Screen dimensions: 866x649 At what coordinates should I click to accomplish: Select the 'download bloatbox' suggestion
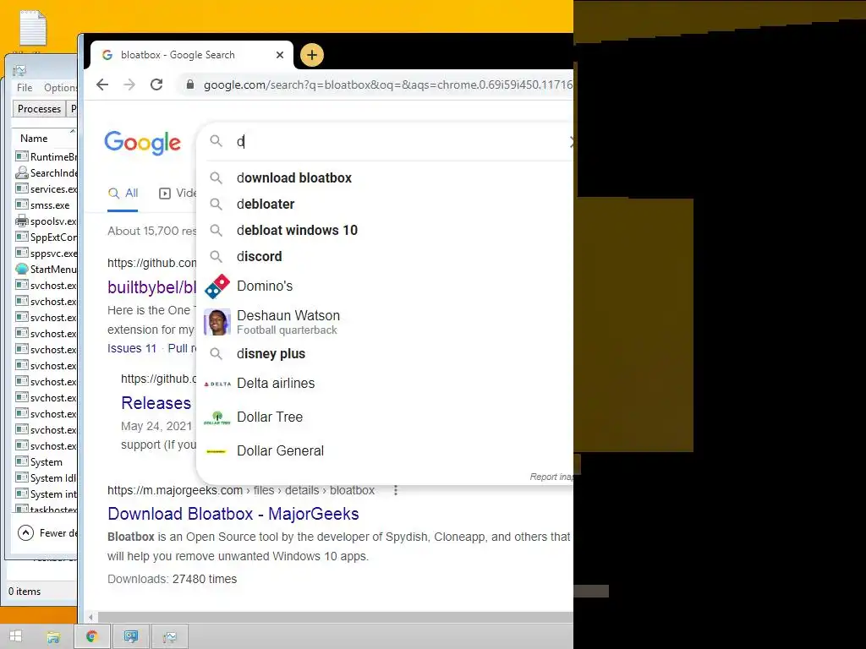click(293, 177)
